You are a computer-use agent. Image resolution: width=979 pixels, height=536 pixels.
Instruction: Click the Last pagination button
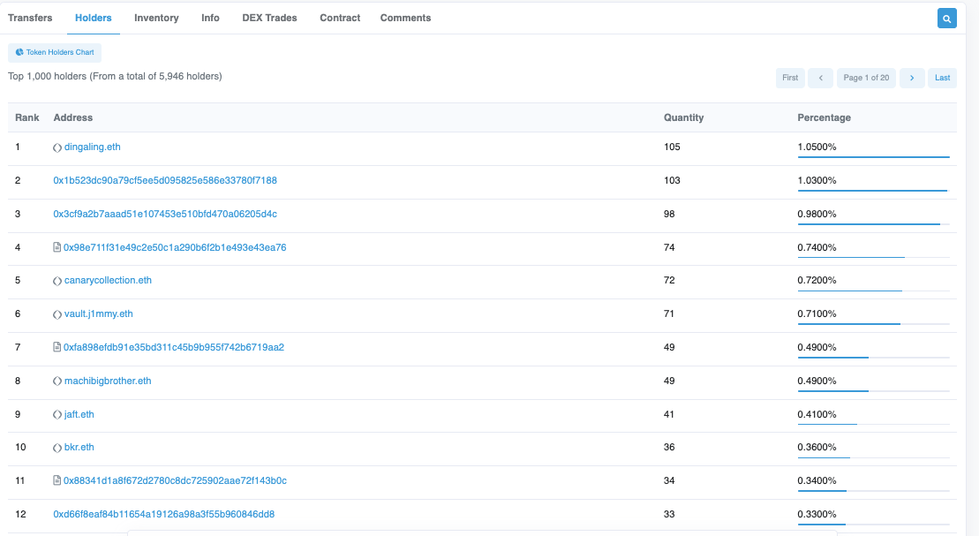(942, 78)
